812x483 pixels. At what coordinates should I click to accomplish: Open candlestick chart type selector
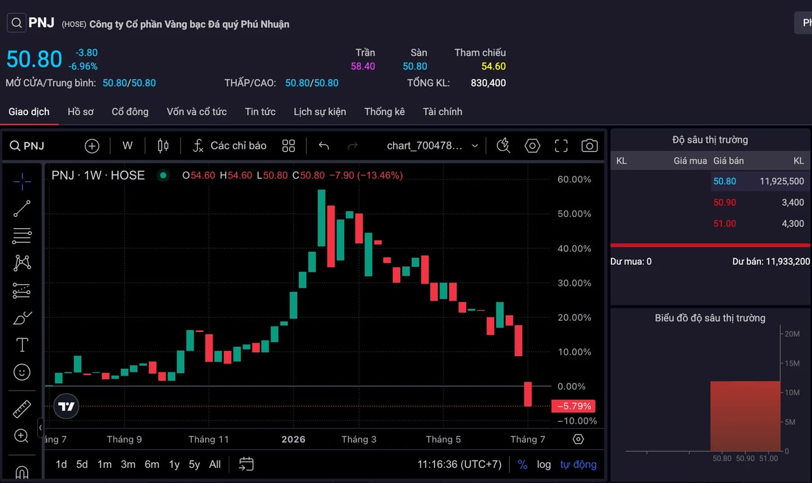coord(163,146)
